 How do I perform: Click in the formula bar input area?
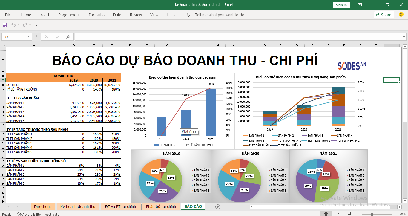point(238,37)
